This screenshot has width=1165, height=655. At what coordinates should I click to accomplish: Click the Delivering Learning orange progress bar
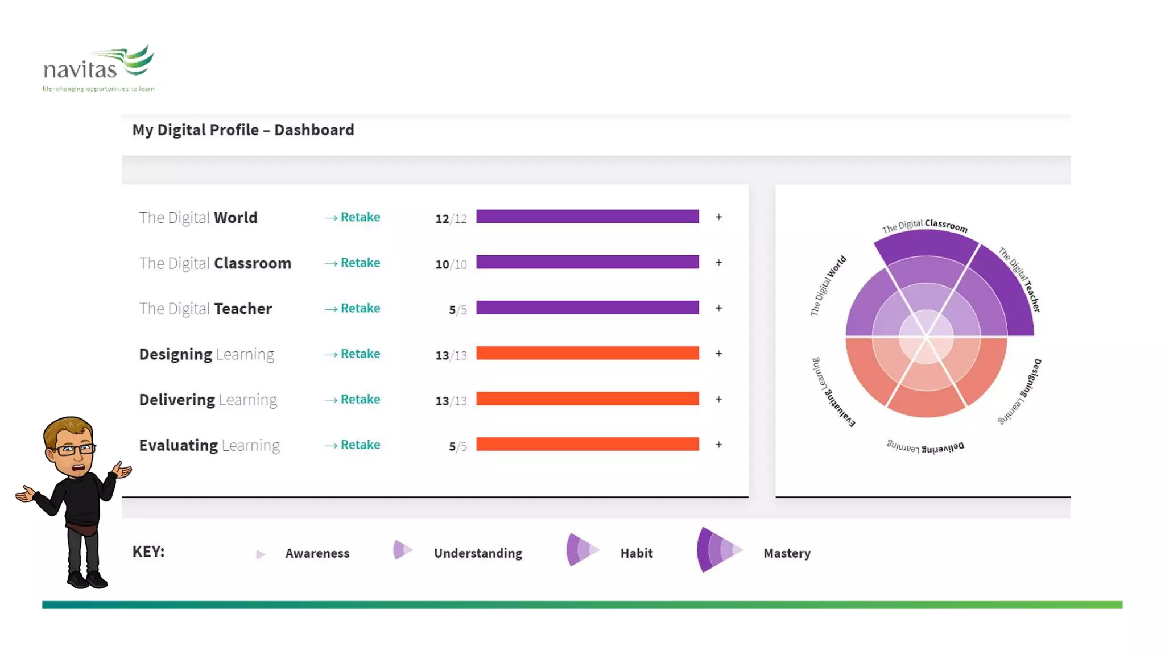[x=587, y=399]
